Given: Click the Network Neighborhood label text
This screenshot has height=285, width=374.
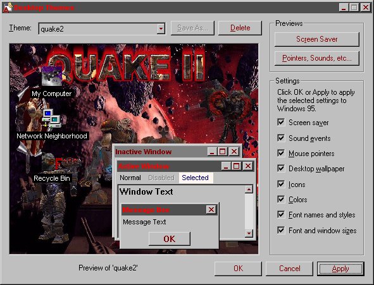Looking at the screenshot, I should pos(52,136).
